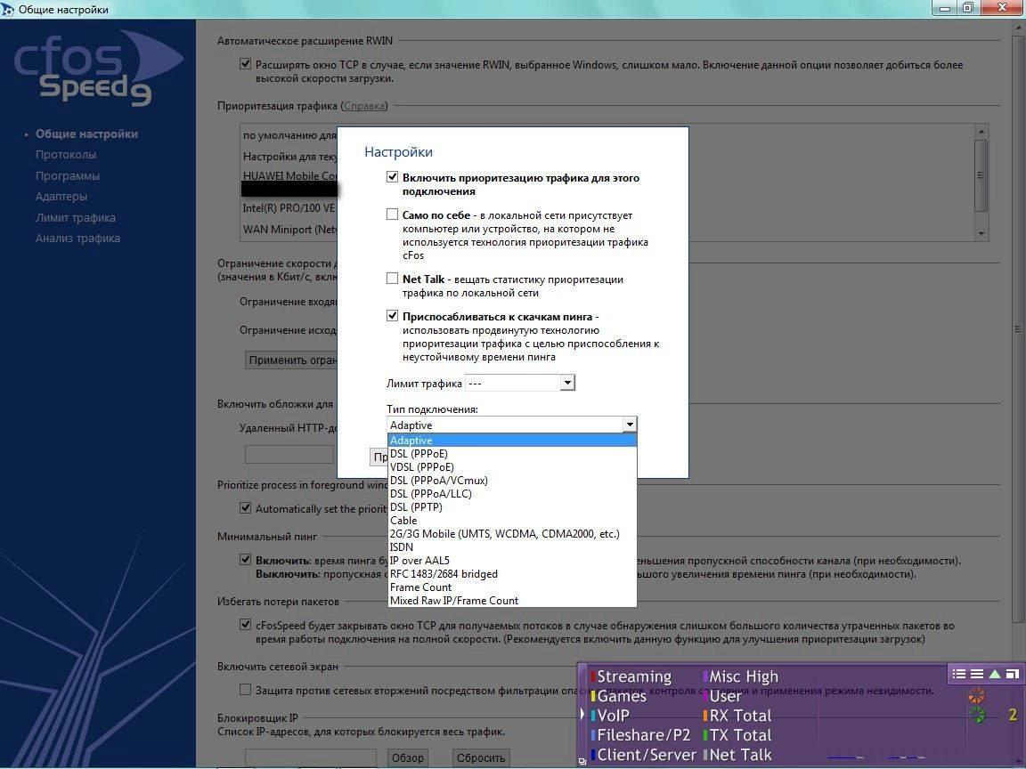Screen dimensions: 1026x769
Task: Choose IP over AAL5 option
Action: tap(512, 561)
